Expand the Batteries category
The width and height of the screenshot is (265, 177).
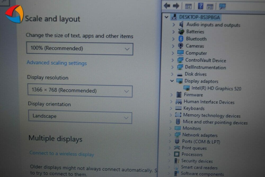[173, 32]
